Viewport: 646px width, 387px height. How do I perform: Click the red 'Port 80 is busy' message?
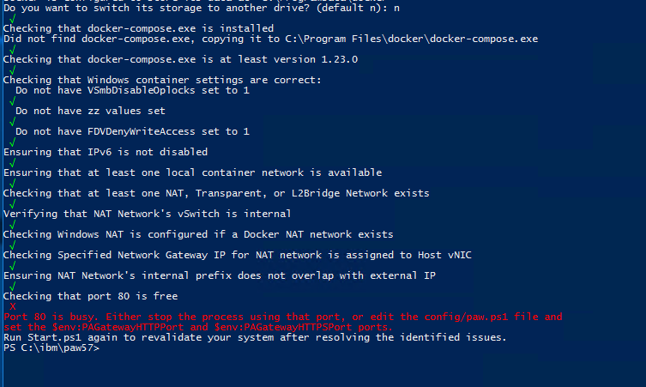pos(282,322)
